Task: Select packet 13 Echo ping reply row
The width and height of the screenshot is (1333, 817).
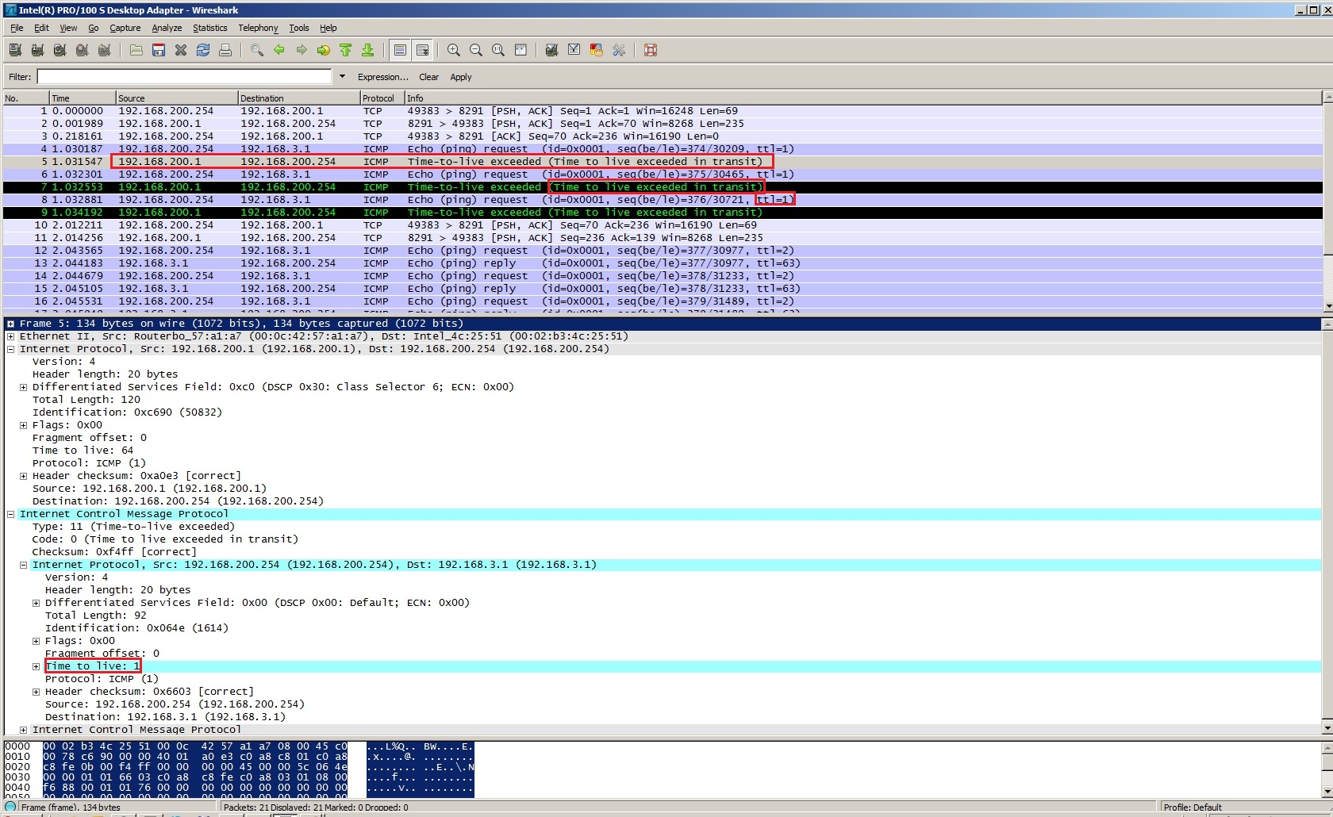Action: (662, 263)
